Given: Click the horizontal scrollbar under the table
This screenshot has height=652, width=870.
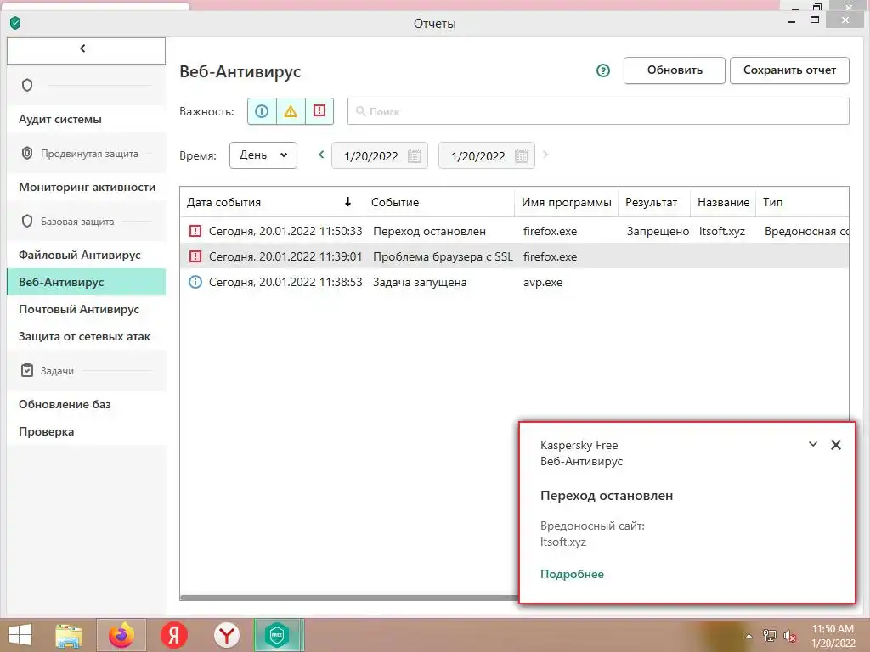Looking at the screenshot, I should point(349,598).
